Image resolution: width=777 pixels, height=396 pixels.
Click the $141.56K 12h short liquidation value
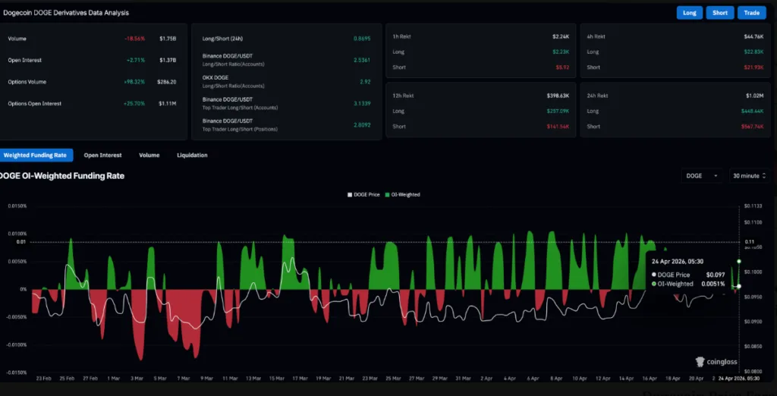558,127
